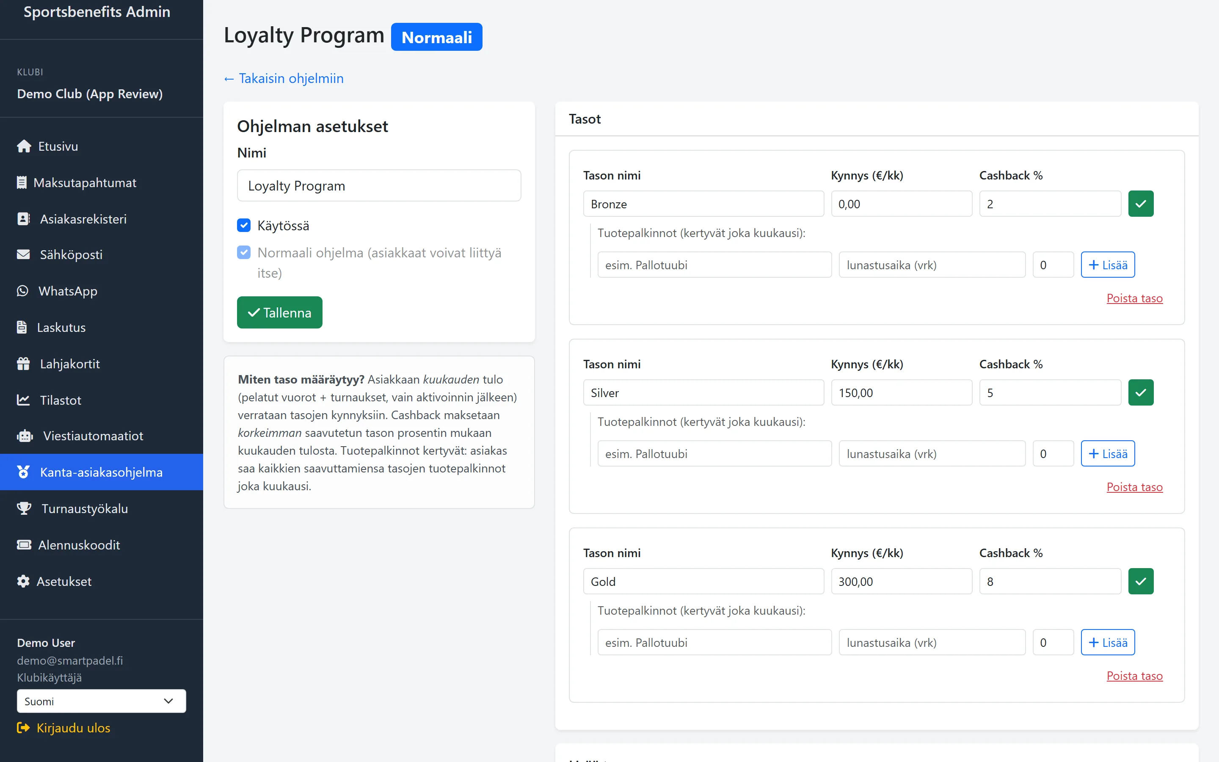Screen dimensions: 1219x762
Task: Select Turnaustyökalu menu item
Action: pyautogui.click(x=101, y=508)
